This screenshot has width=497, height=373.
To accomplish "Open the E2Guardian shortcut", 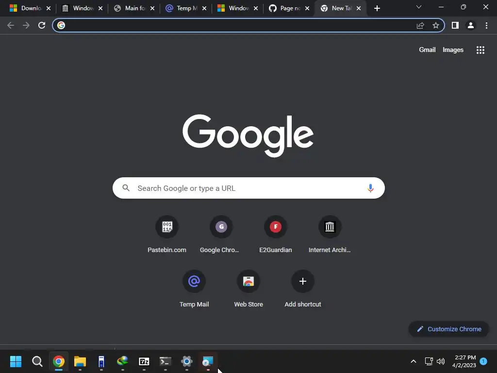I will pos(276,235).
